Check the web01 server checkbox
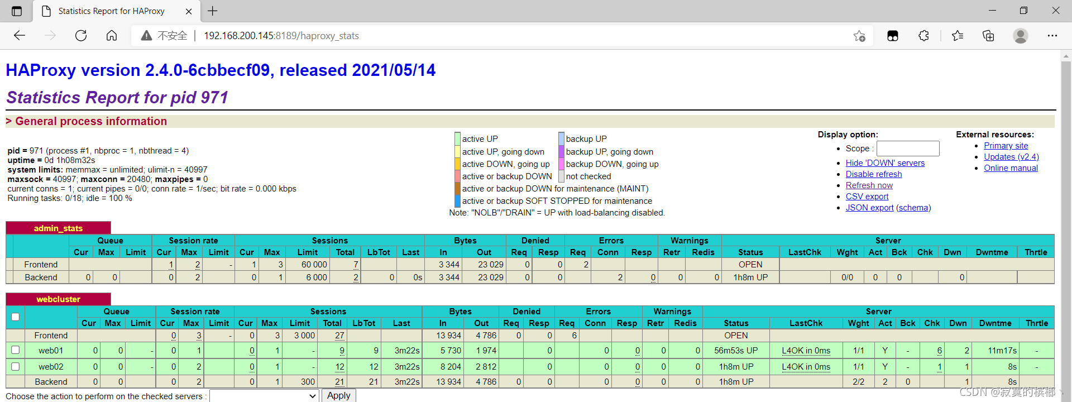1072x402 pixels. point(16,350)
